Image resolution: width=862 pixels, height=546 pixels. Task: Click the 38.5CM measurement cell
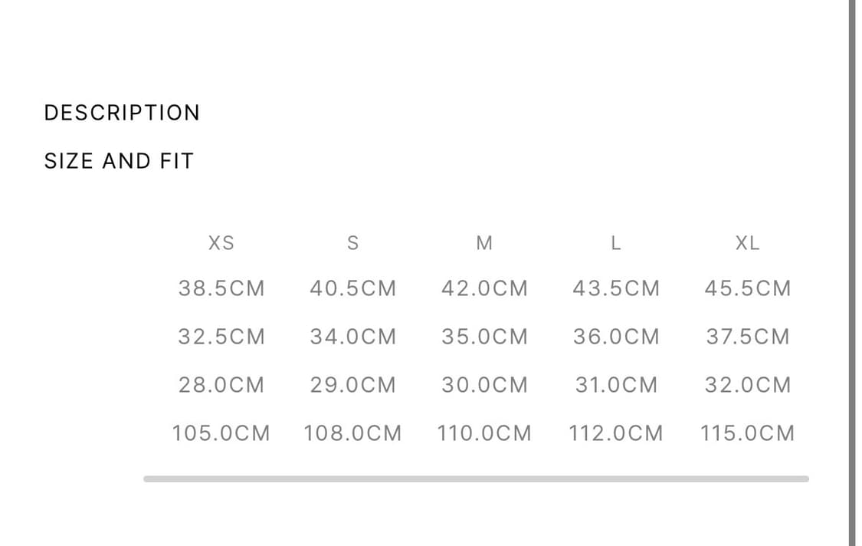[221, 288]
